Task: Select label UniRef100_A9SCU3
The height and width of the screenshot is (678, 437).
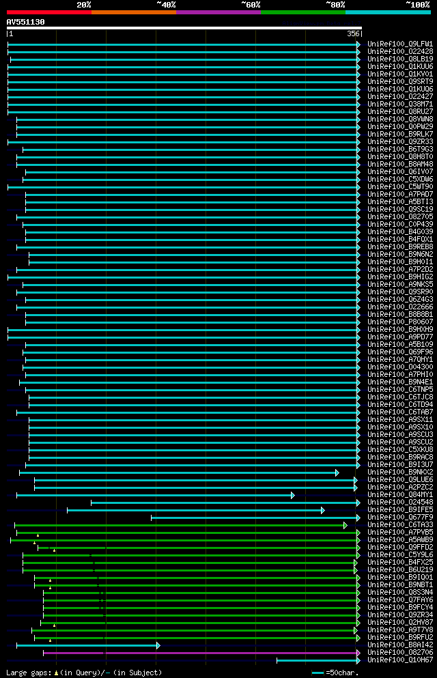Action: 400,434
